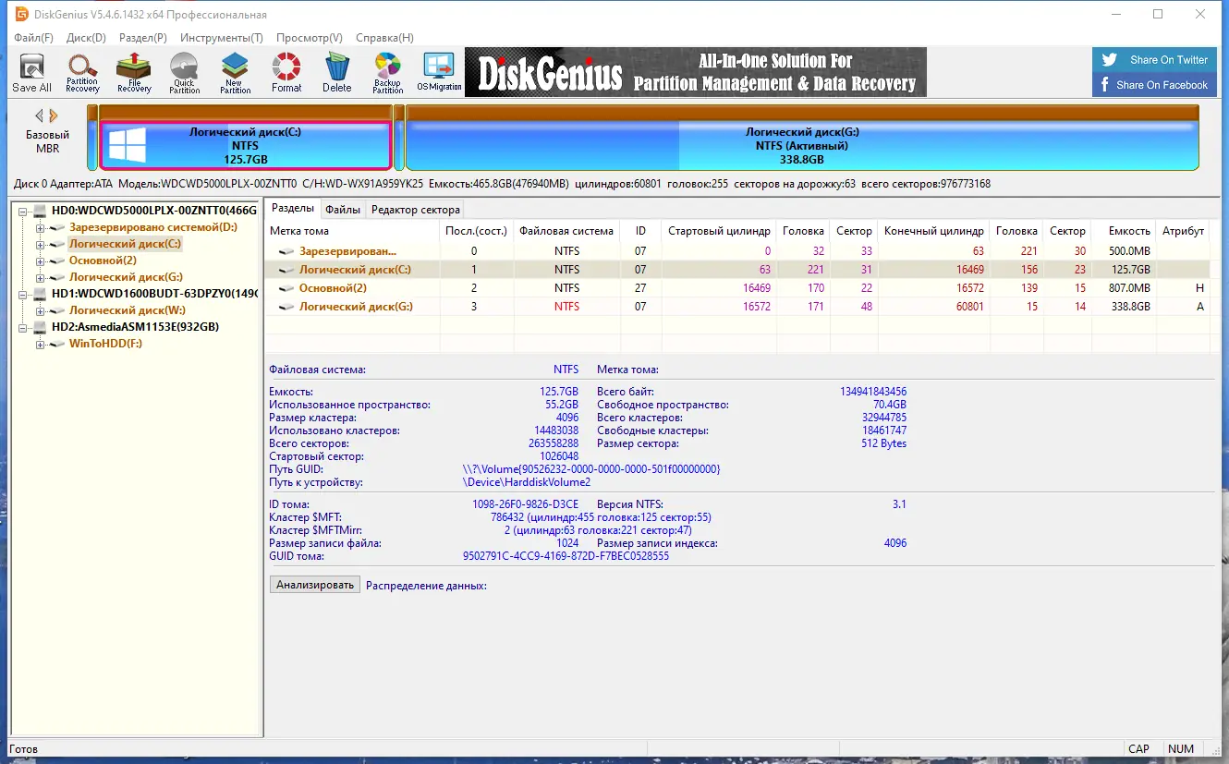Open the Partition Recovery tool
The width and height of the screenshot is (1229, 764).
(82, 73)
